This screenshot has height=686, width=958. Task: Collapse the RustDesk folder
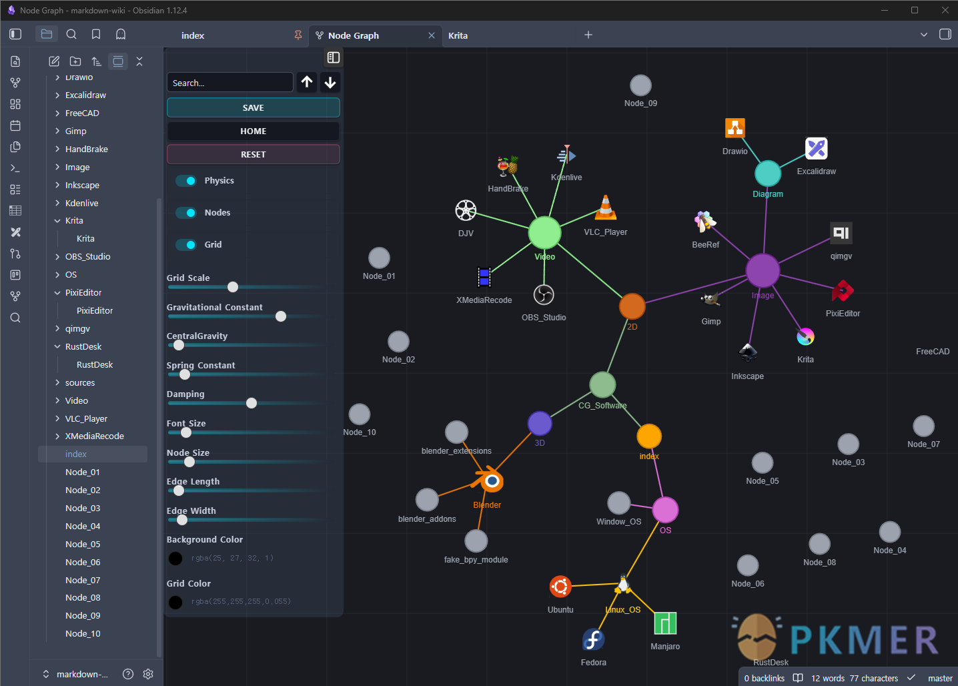(57, 347)
